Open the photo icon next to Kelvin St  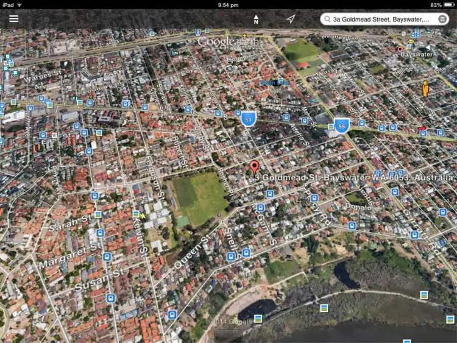[136, 213]
